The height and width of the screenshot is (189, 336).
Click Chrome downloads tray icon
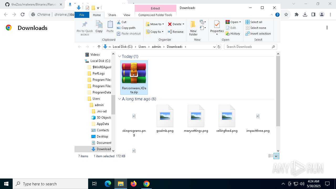point(305,14)
